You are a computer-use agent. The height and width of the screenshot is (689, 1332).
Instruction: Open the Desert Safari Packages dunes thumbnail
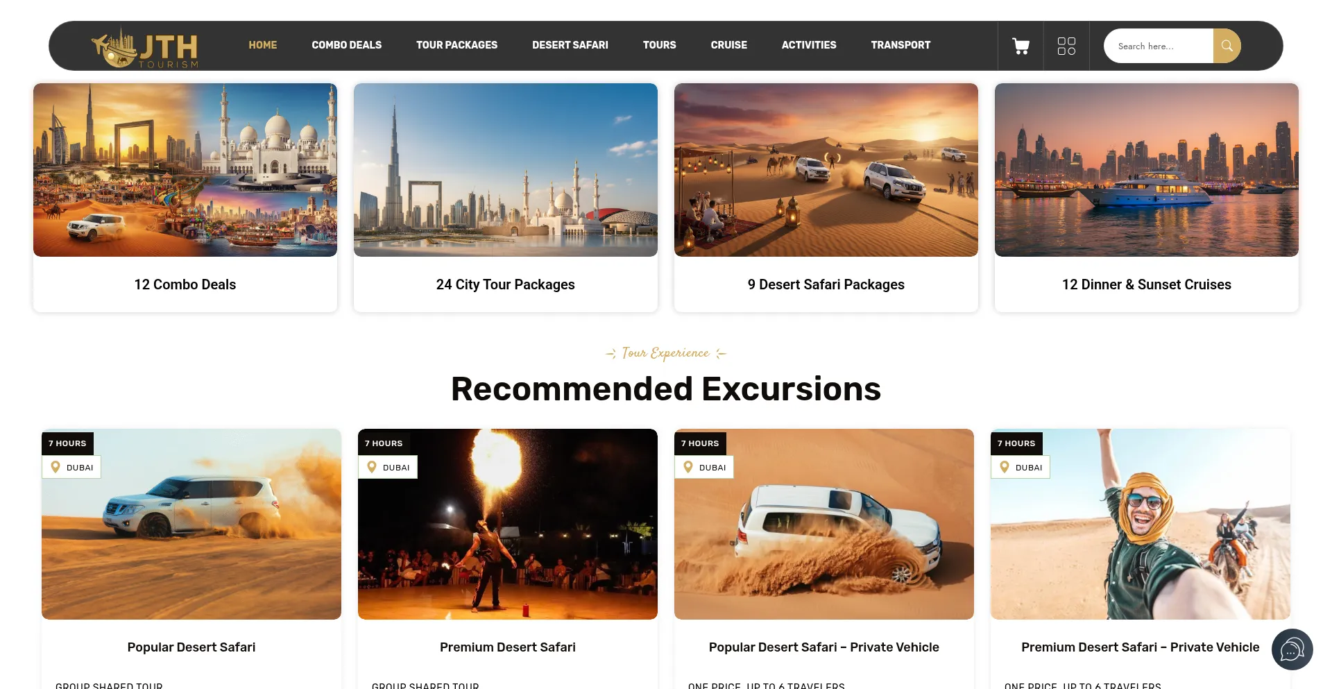point(826,170)
